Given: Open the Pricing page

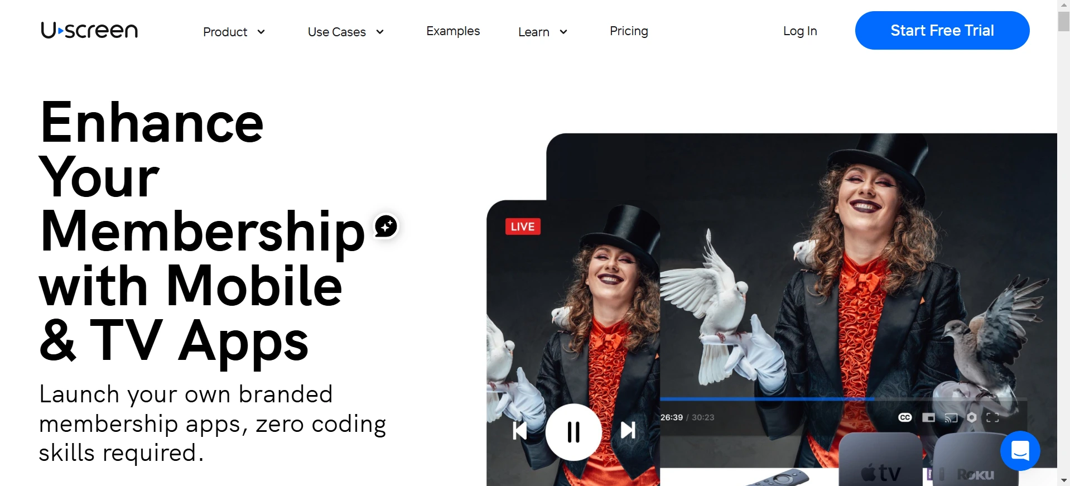Looking at the screenshot, I should (x=629, y=31).
